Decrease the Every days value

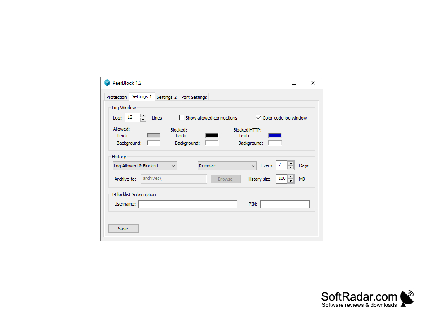point(291,167)
